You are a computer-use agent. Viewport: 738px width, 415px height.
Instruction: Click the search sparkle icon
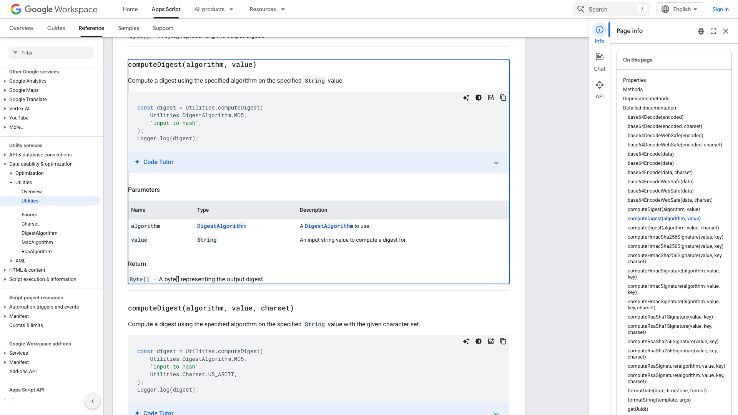click(x=581, y=9)
